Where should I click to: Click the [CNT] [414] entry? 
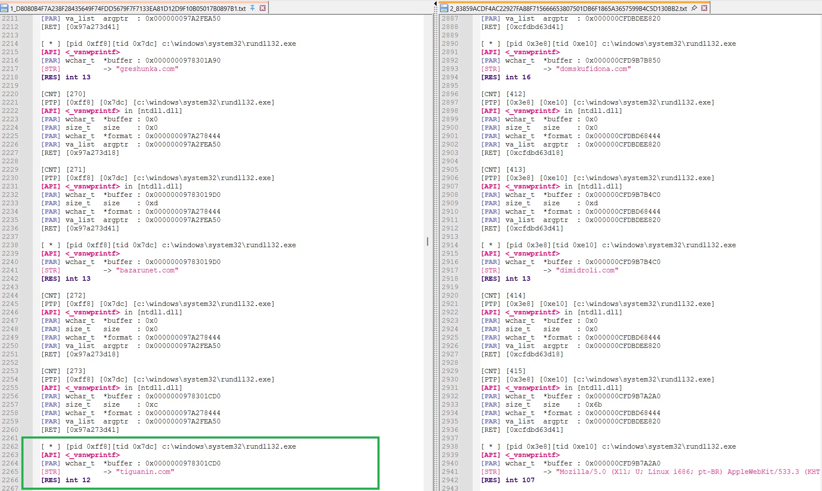[x=503, y=295]
